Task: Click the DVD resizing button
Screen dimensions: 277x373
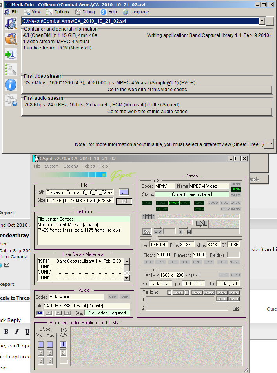Action: [x=222, y=293]
